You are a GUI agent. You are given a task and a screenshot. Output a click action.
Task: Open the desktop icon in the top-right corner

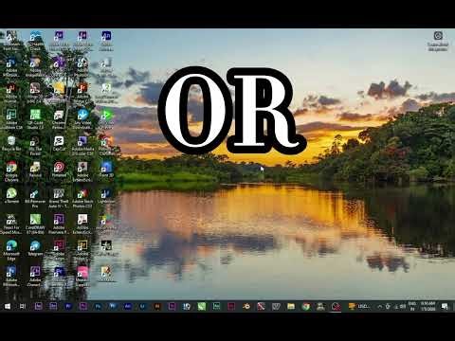pyautogui.click(x=438, y=41)
